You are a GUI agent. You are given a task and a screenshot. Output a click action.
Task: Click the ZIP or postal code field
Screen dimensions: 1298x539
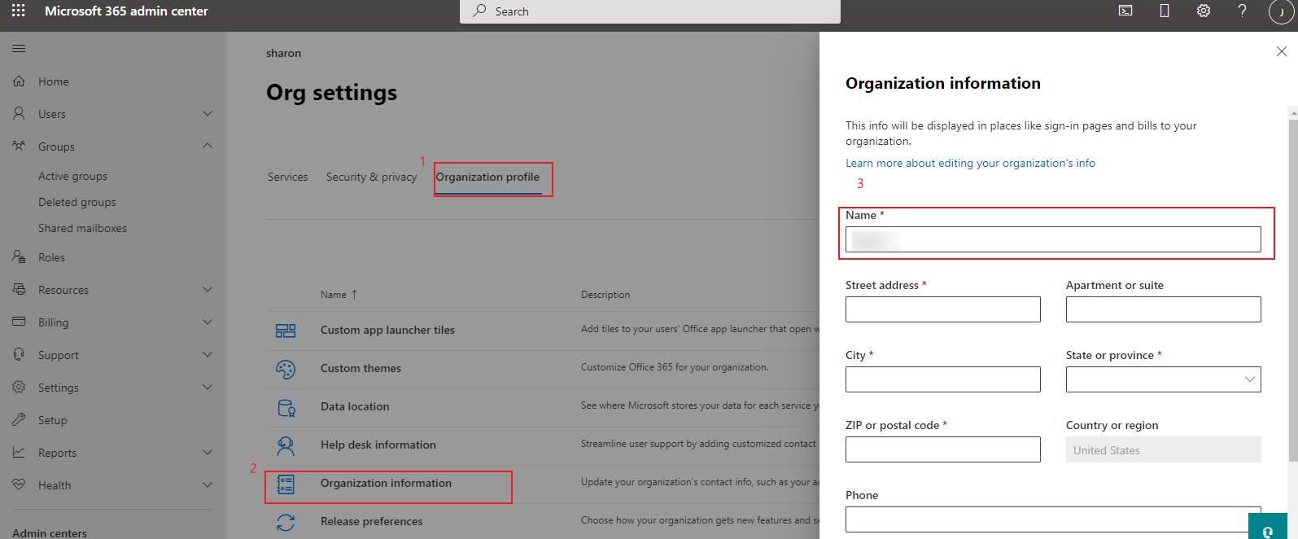tap(942, 449)
